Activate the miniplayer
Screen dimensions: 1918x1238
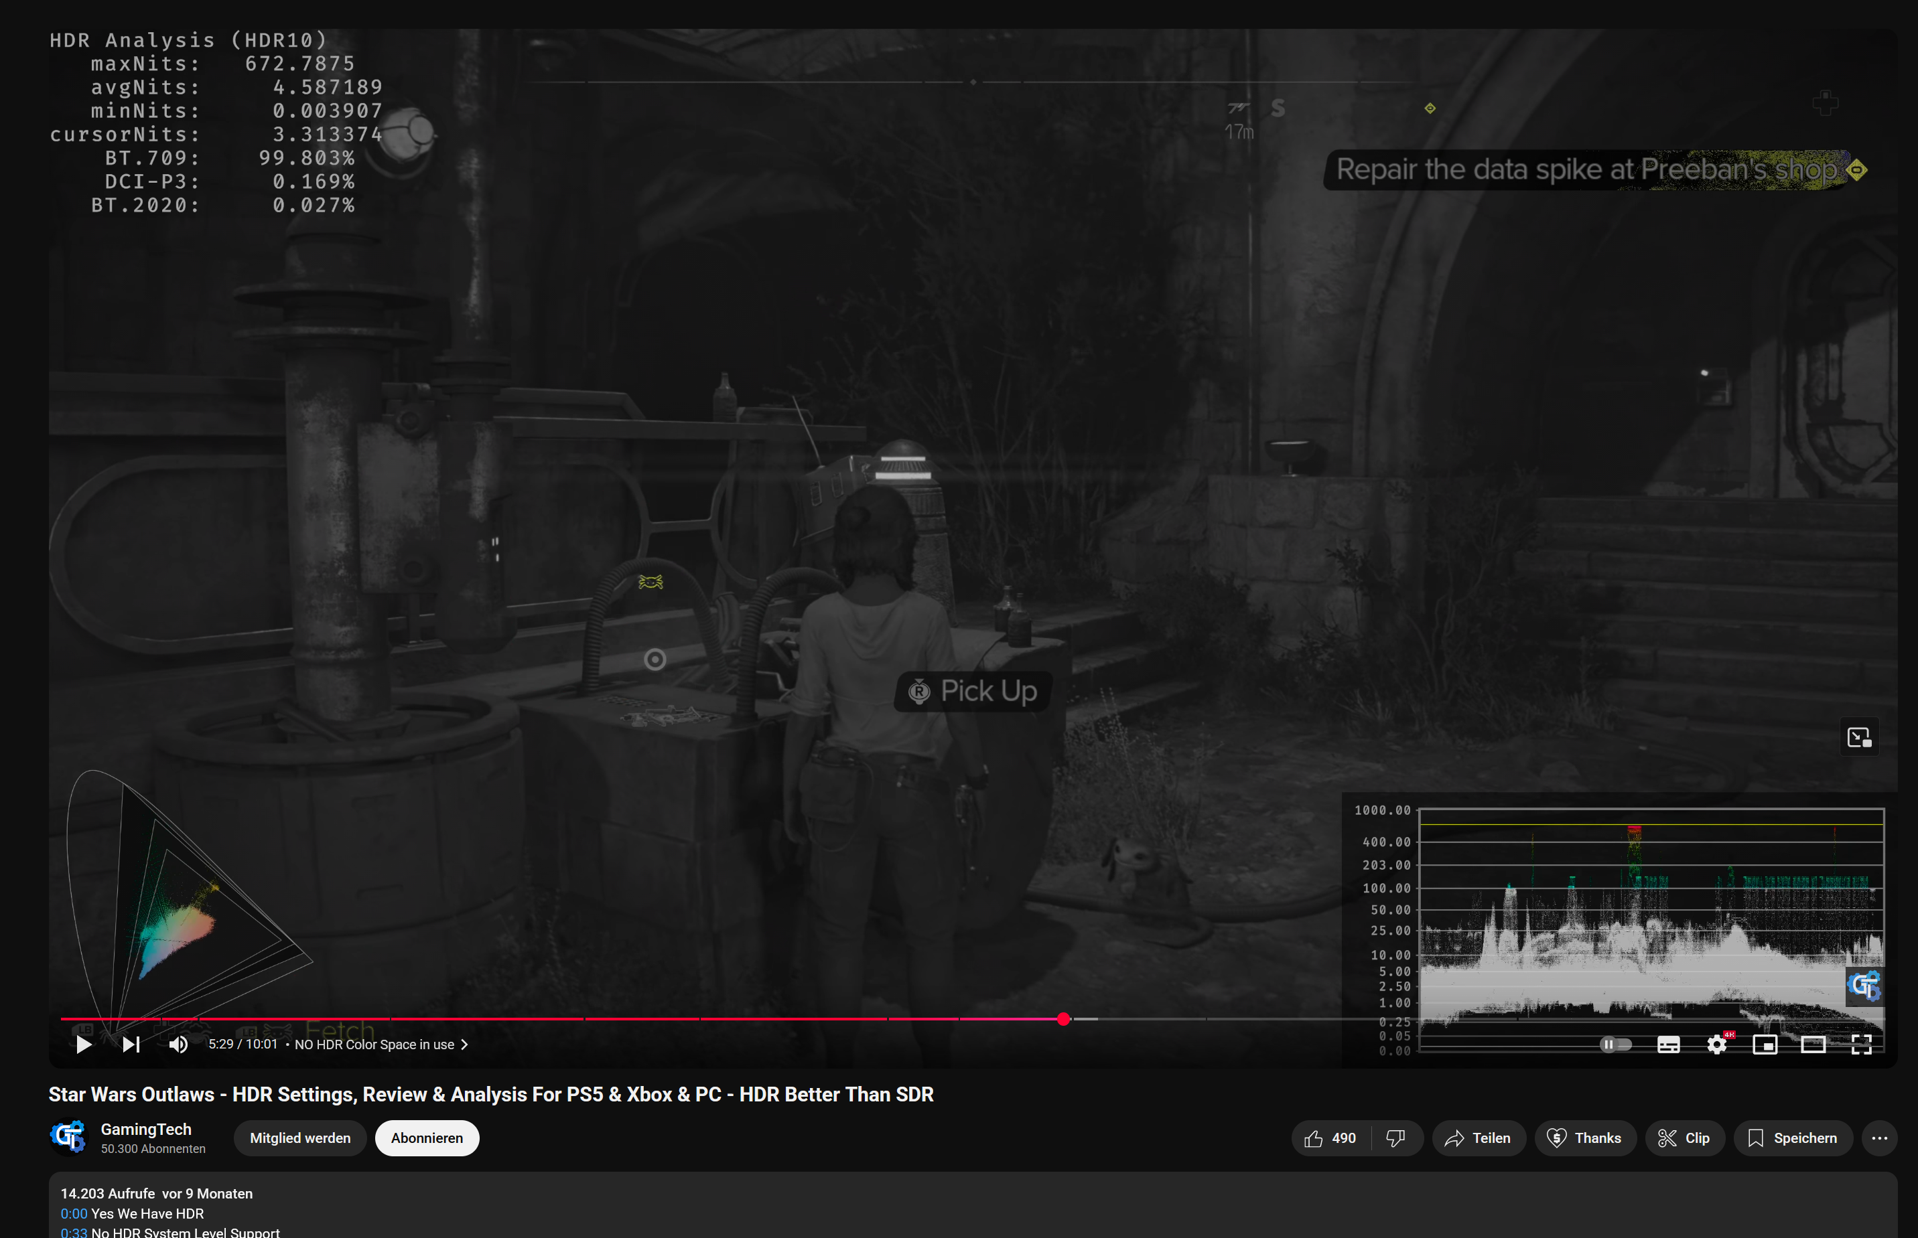tap(1765, 1043)
